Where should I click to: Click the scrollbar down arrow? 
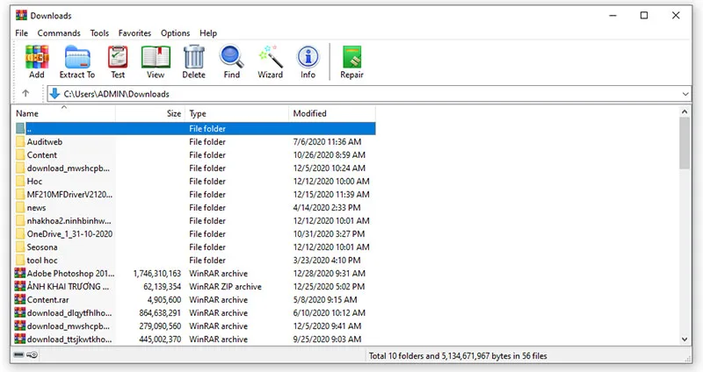[x=685, y=340]
